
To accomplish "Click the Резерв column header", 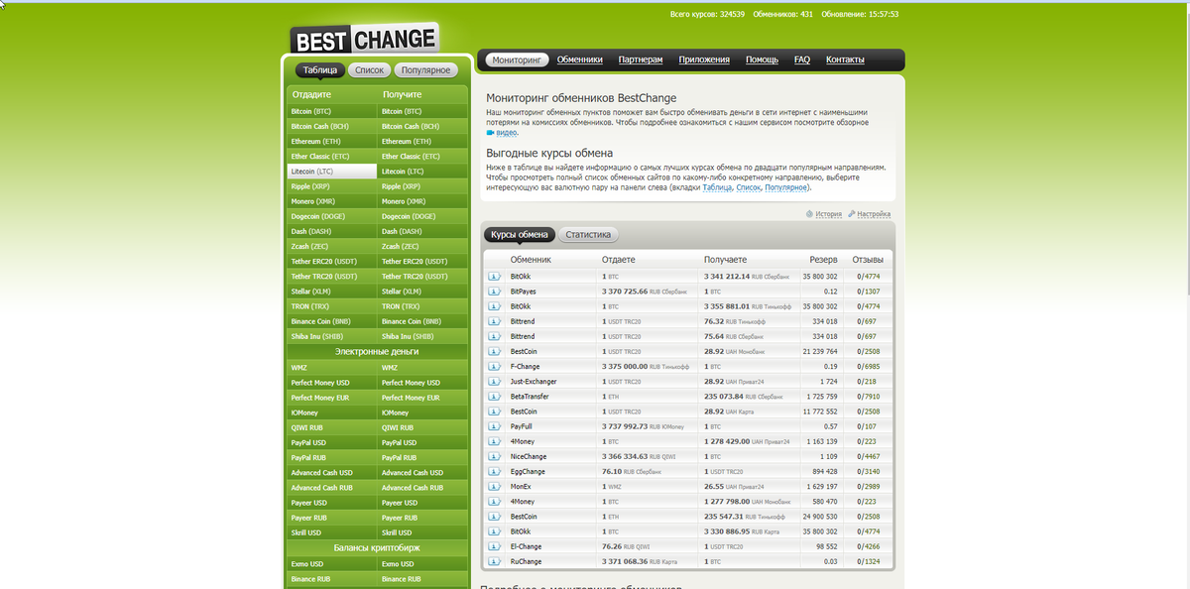I will click(823, 259).
